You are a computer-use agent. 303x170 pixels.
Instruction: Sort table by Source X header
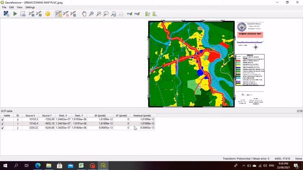(x=30, y=115)
